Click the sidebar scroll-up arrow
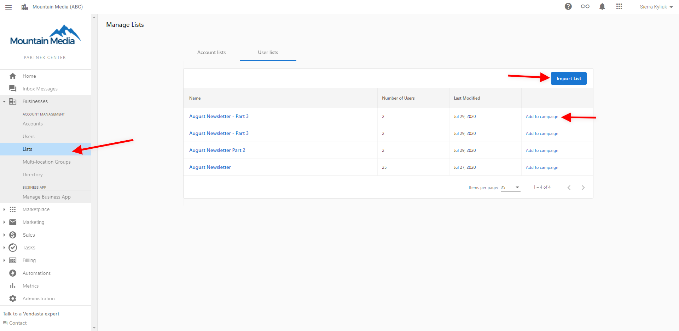The width and height of the screenshot is (679, 331). click(94, 17)
